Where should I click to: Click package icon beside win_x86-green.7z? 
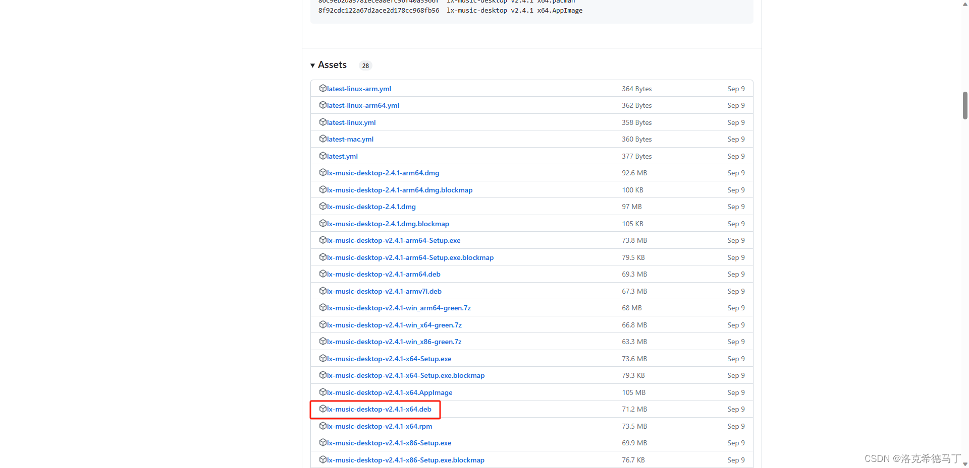coord(323,341)
